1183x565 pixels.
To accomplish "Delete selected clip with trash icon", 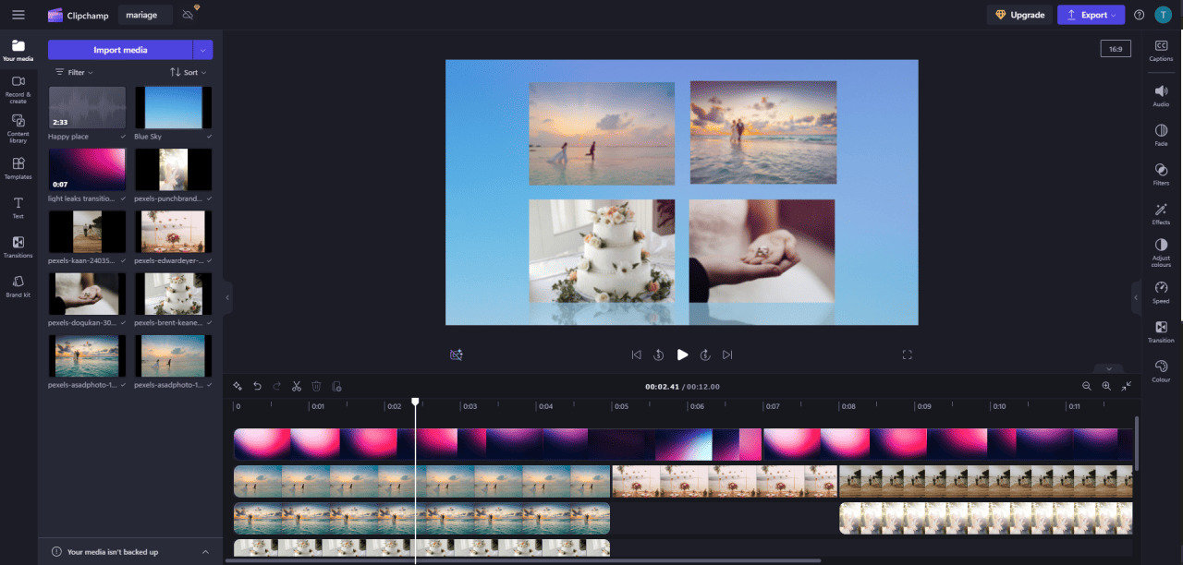I will click(x=317, y=386).
